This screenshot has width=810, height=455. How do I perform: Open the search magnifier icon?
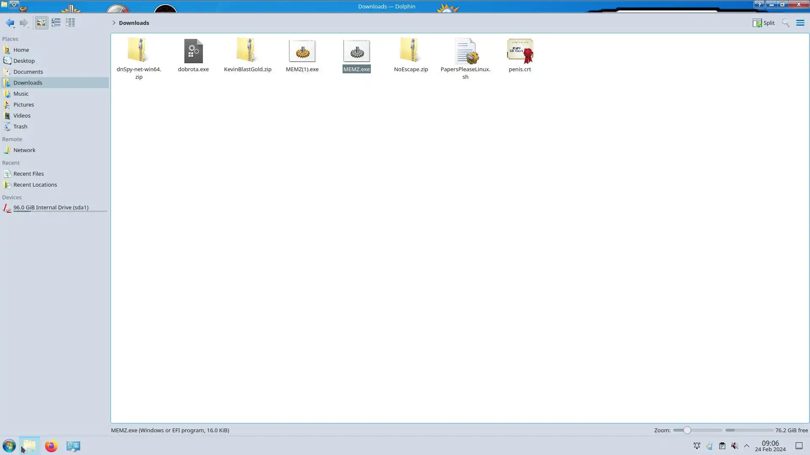click(x=786, y=23)
